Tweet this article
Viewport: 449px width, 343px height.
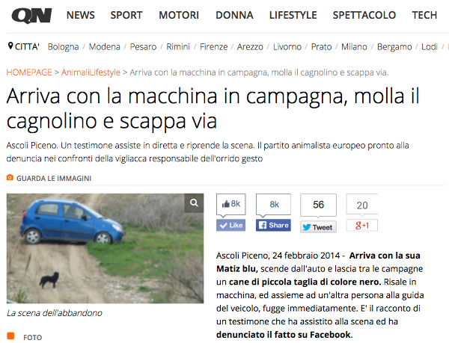click(x=318, y=227)
